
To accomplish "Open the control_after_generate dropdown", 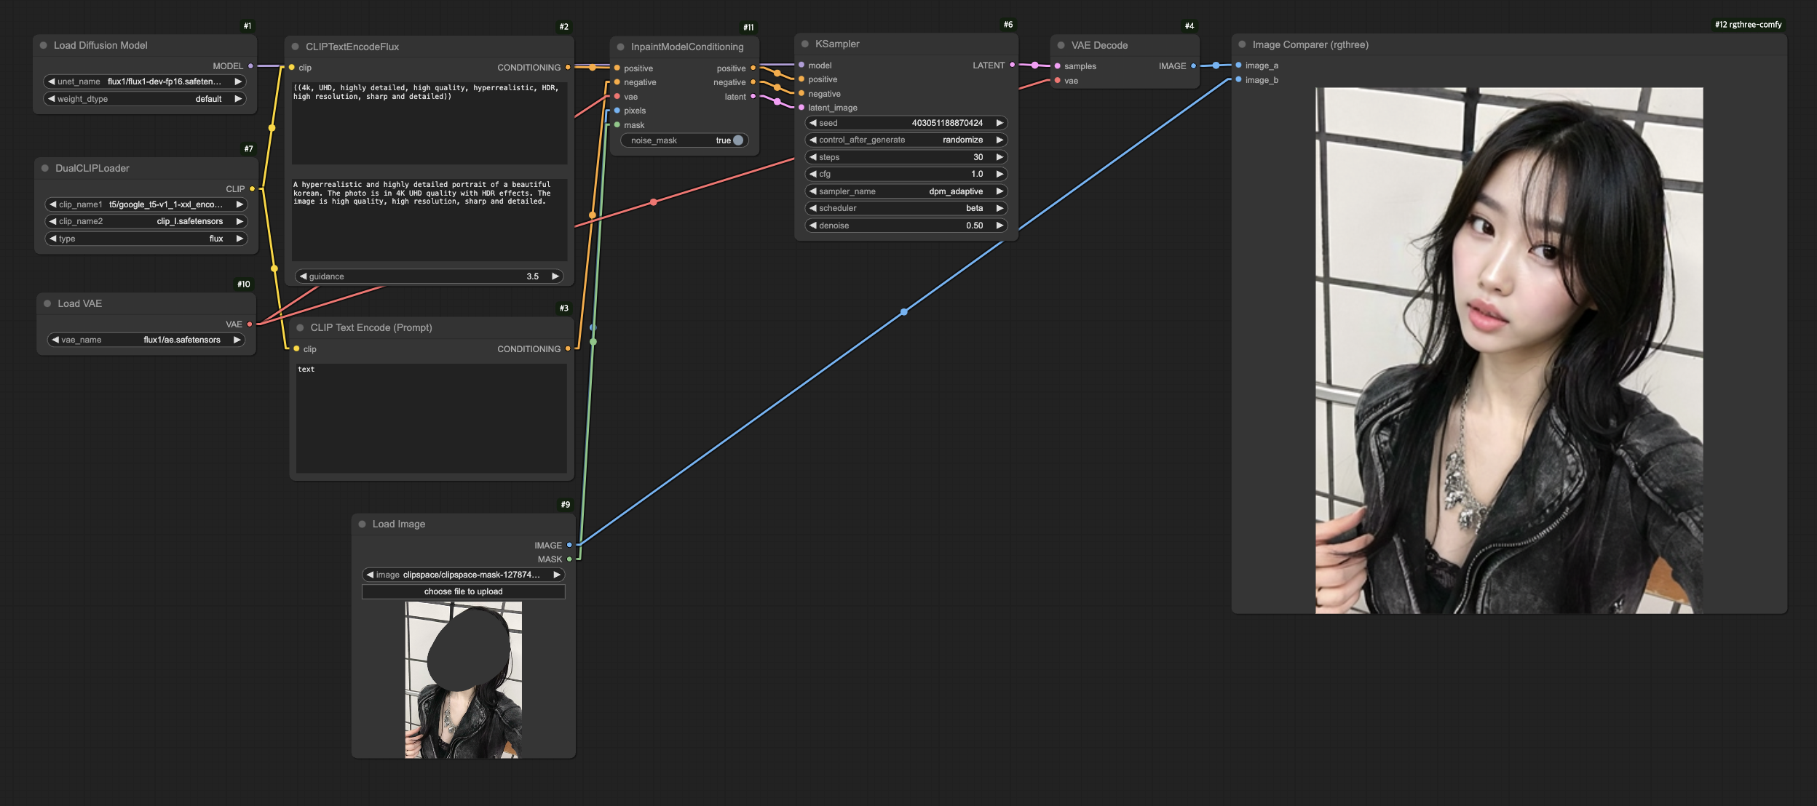I will (906, 140).
